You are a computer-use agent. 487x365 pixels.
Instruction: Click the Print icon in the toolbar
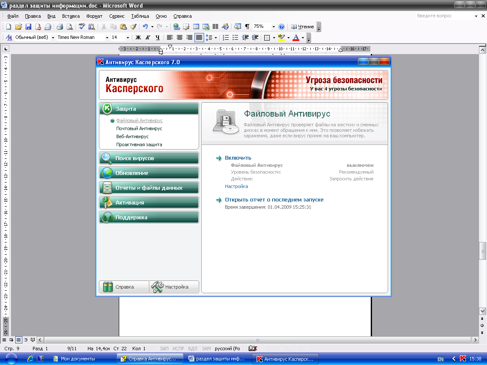pyautogui.click(x=60, y=27)
